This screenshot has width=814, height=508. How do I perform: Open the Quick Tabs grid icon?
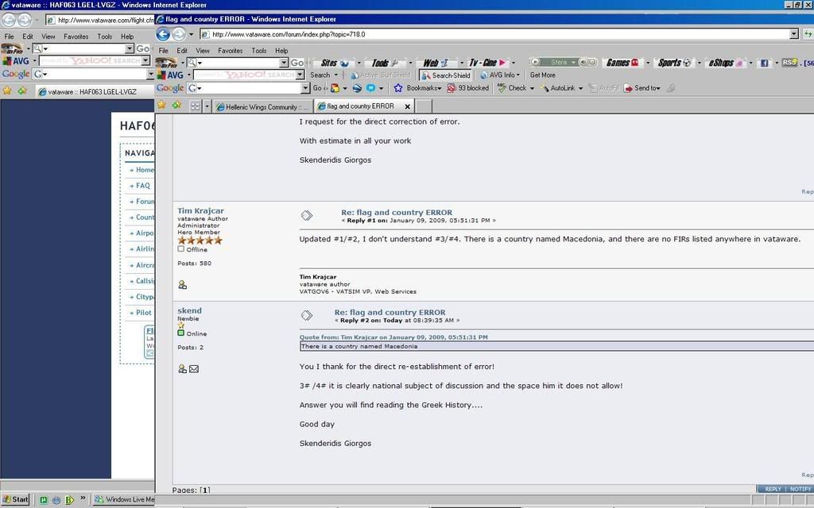(x=196, y=106)
